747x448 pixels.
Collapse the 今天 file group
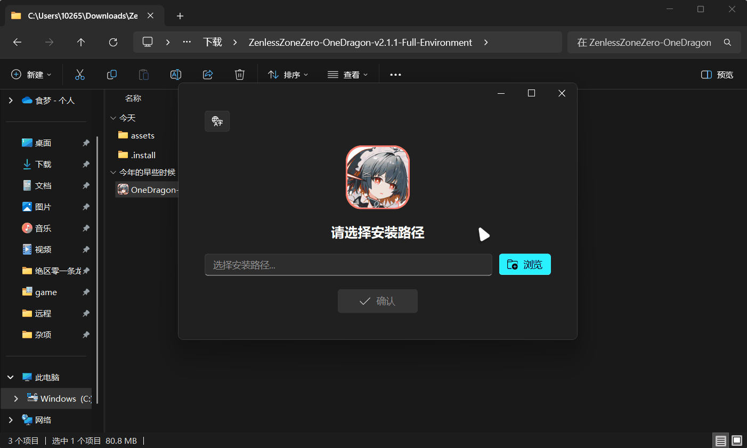click(x=113, y=118)
